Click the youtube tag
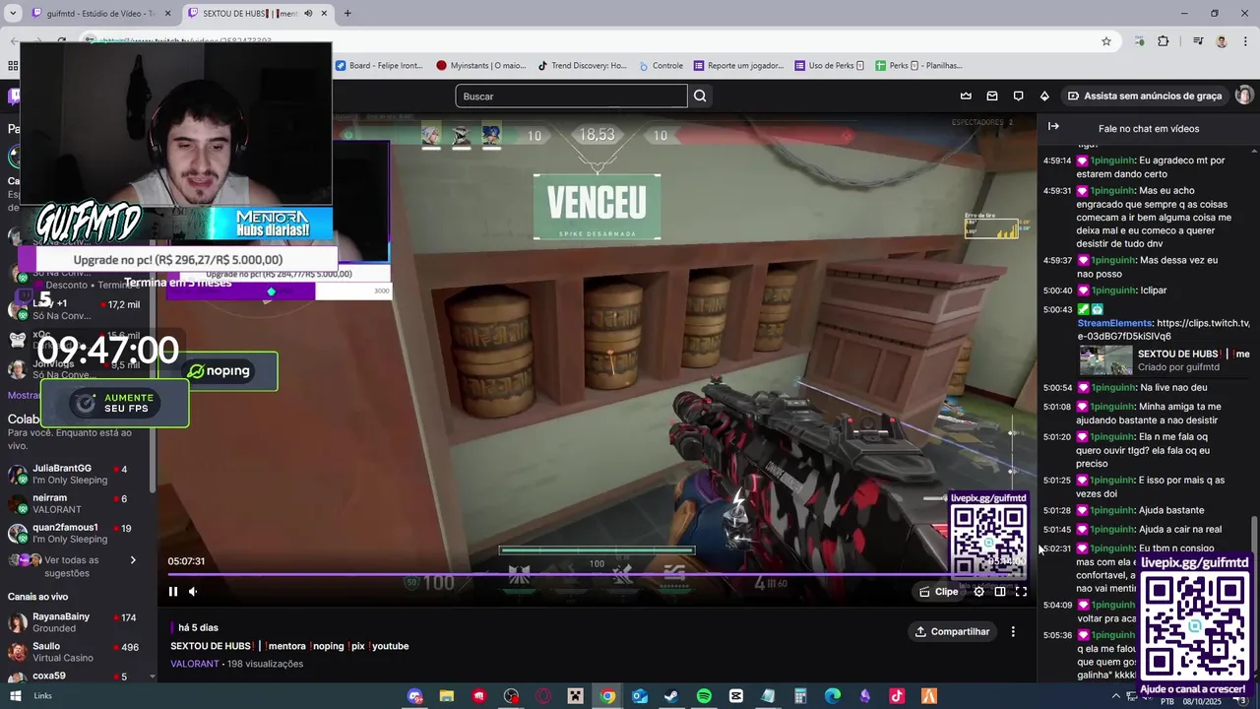This screenshot has height=709, width=1260. coord(390,646)
